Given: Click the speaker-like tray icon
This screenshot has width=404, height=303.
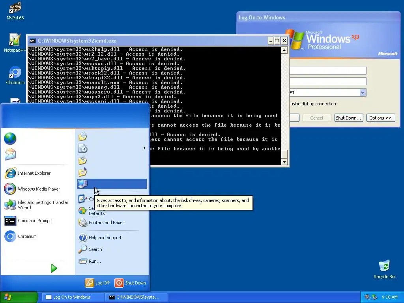Looking at the screenshot, I should coord(367,297).
